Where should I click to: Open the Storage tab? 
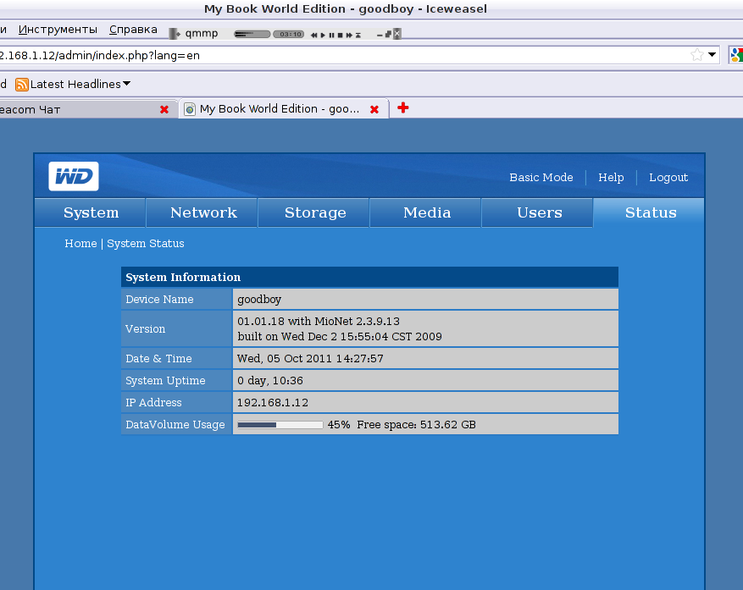[x=314, y=212]
